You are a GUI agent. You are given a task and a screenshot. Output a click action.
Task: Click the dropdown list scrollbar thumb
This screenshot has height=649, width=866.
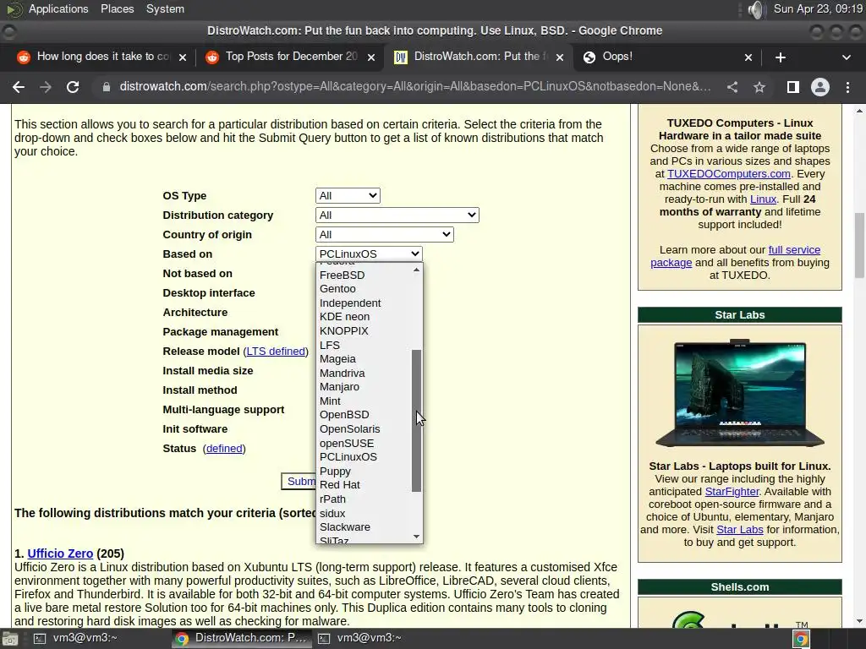(x=416, y=421)
